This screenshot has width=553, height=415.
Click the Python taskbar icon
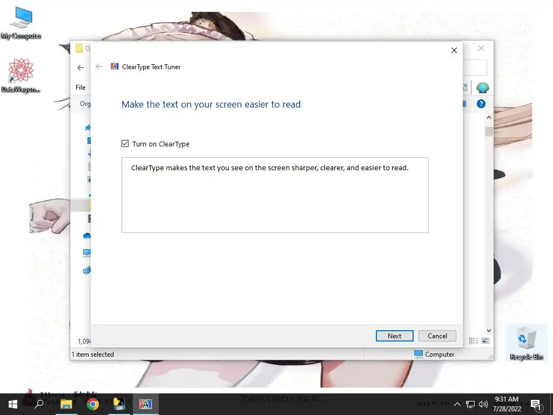(x=119, y=404)
